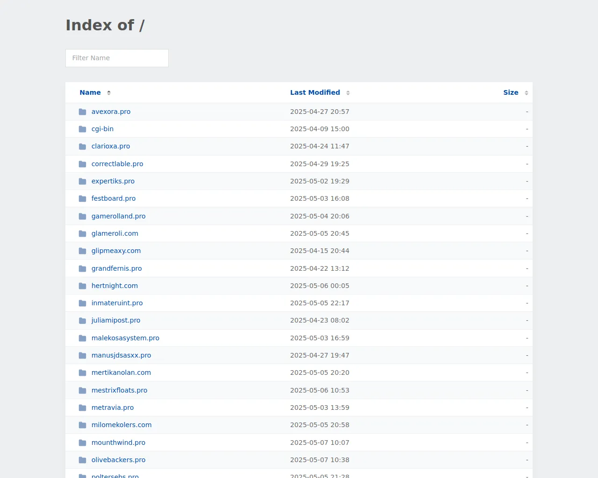Browse the mounthwind.pro directory

point(118,443)
